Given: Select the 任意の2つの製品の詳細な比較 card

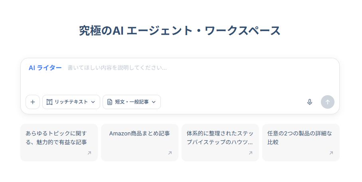Looking at the screenshot, I should coord(299,138).
